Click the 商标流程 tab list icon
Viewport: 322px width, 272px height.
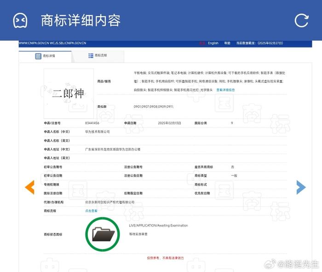tap(91, 56)
